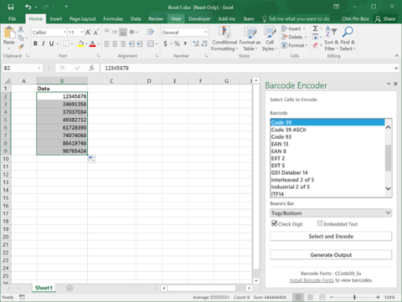Expand the formula bar

tap(396, 68)
